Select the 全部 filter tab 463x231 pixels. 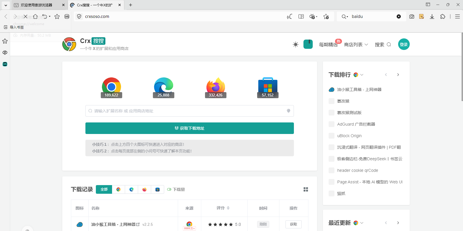104,189
